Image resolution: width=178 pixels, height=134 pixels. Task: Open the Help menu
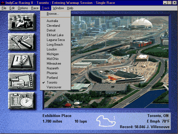coord(70,8)
